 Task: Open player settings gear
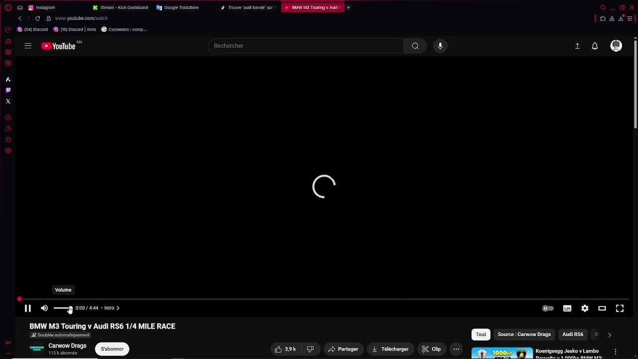pos(585,308)
